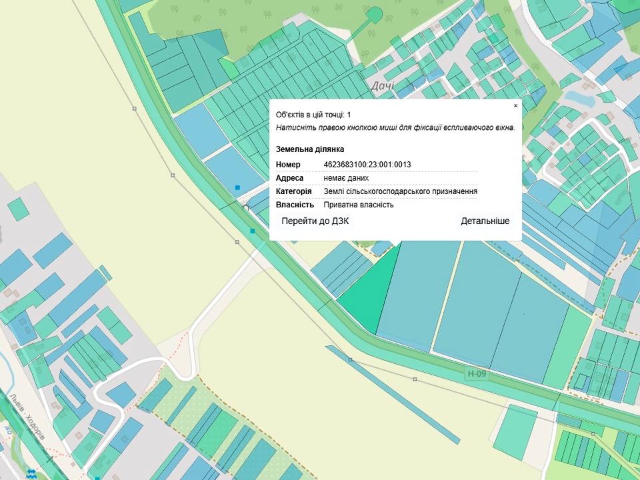
Task: Click the power line tower marker beside H-09
Action: (415, 379)
